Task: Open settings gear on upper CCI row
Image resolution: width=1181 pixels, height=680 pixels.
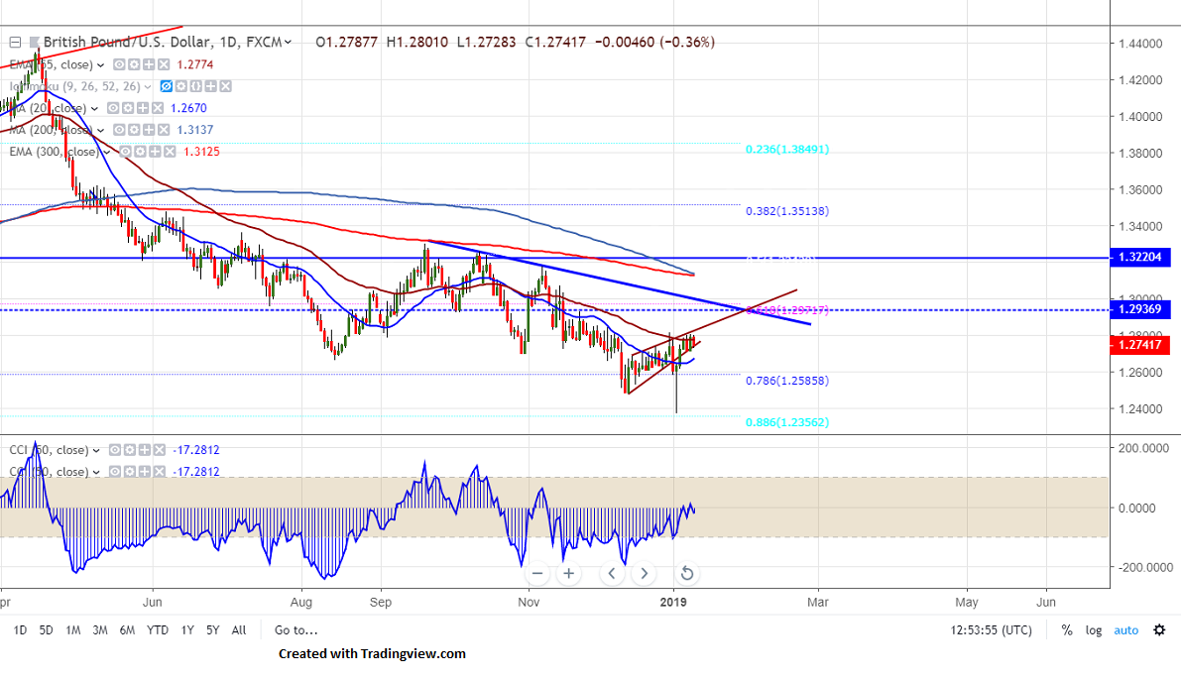Action: [130, 450]
